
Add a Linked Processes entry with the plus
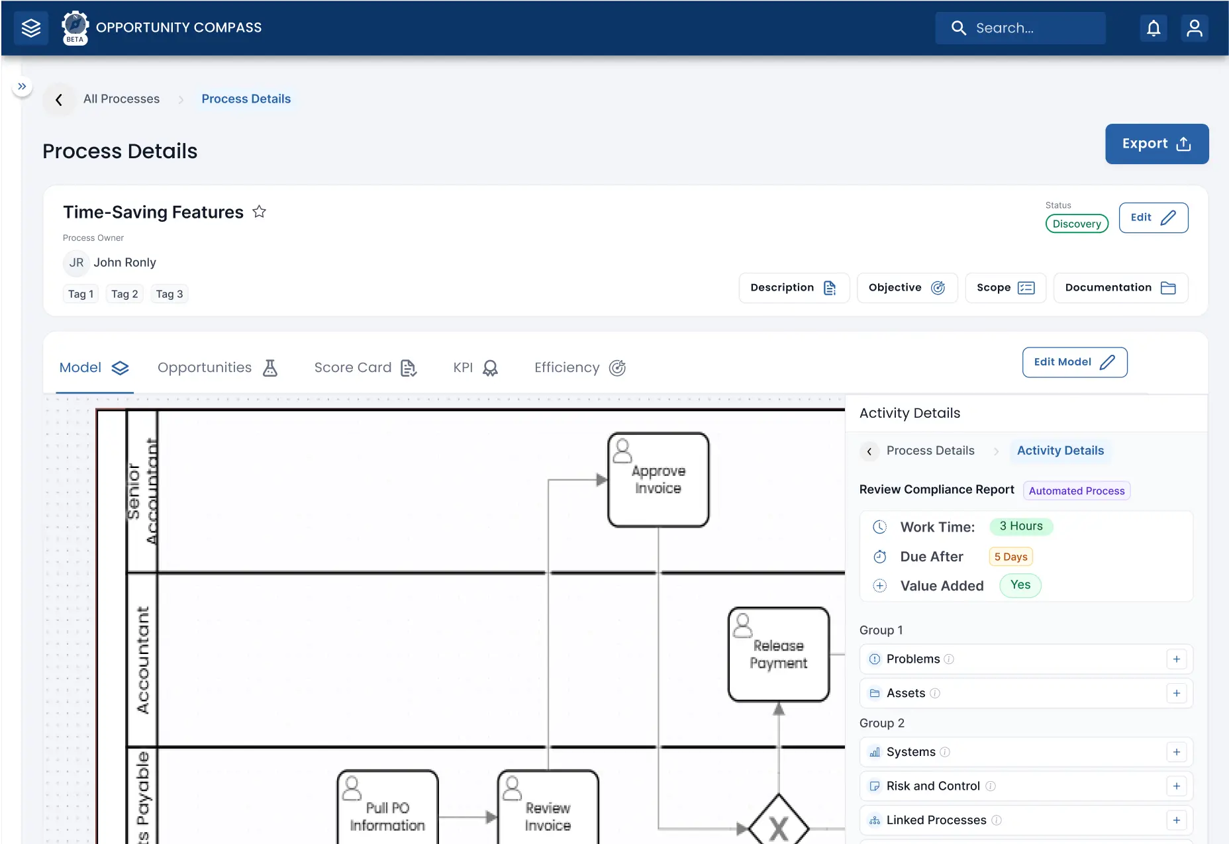(x=1177, y=820)
